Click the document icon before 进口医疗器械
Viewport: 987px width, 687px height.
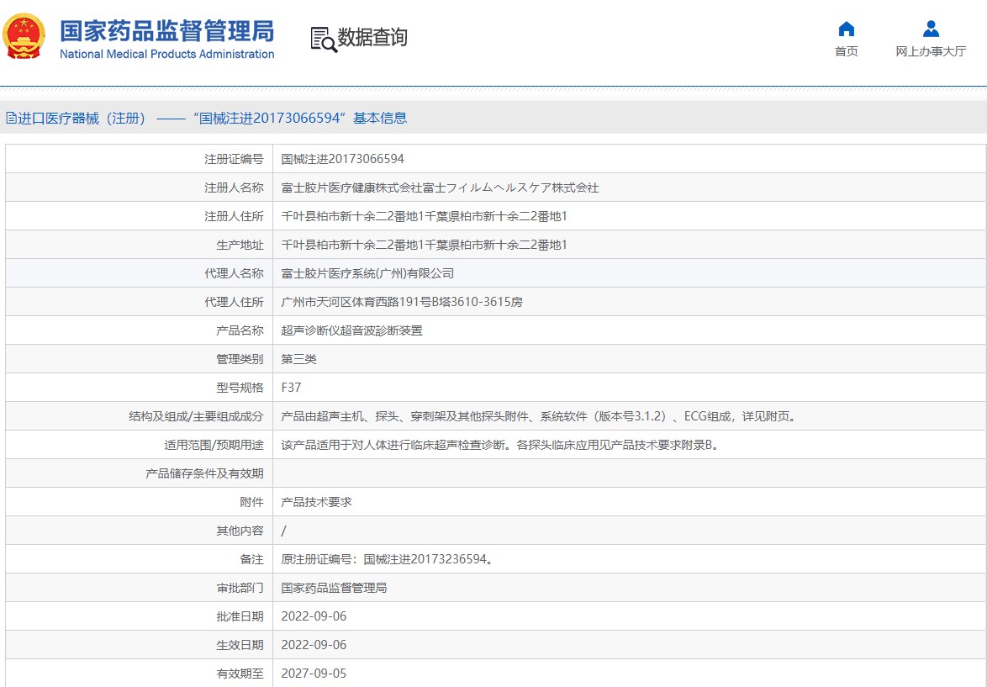[11, 118]
